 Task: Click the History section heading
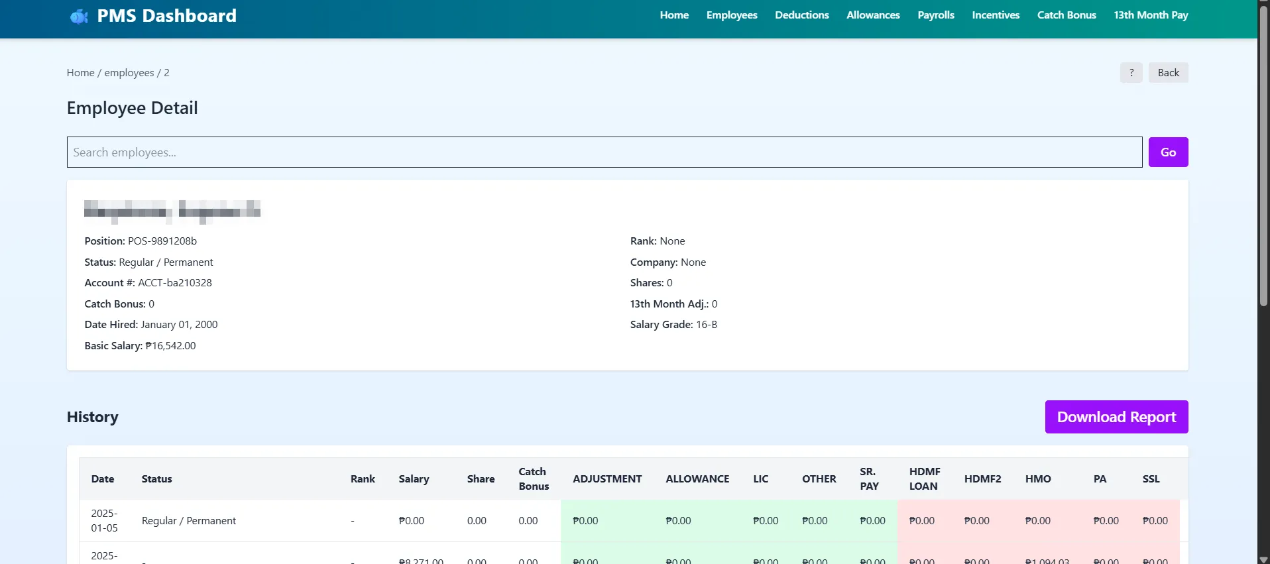(93, 417)
